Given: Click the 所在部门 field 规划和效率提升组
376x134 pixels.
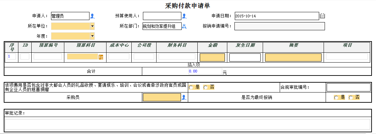Looking at the screenshot, I should [162, 26].
